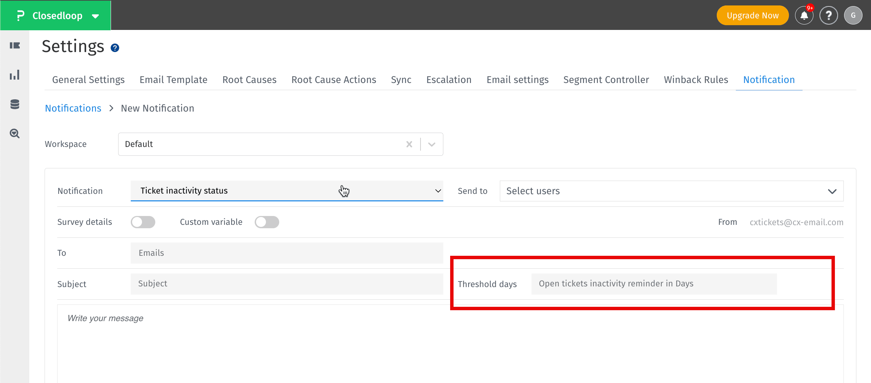Open the Closedloop product switcher
871x383 pixels.
[57, 16]
